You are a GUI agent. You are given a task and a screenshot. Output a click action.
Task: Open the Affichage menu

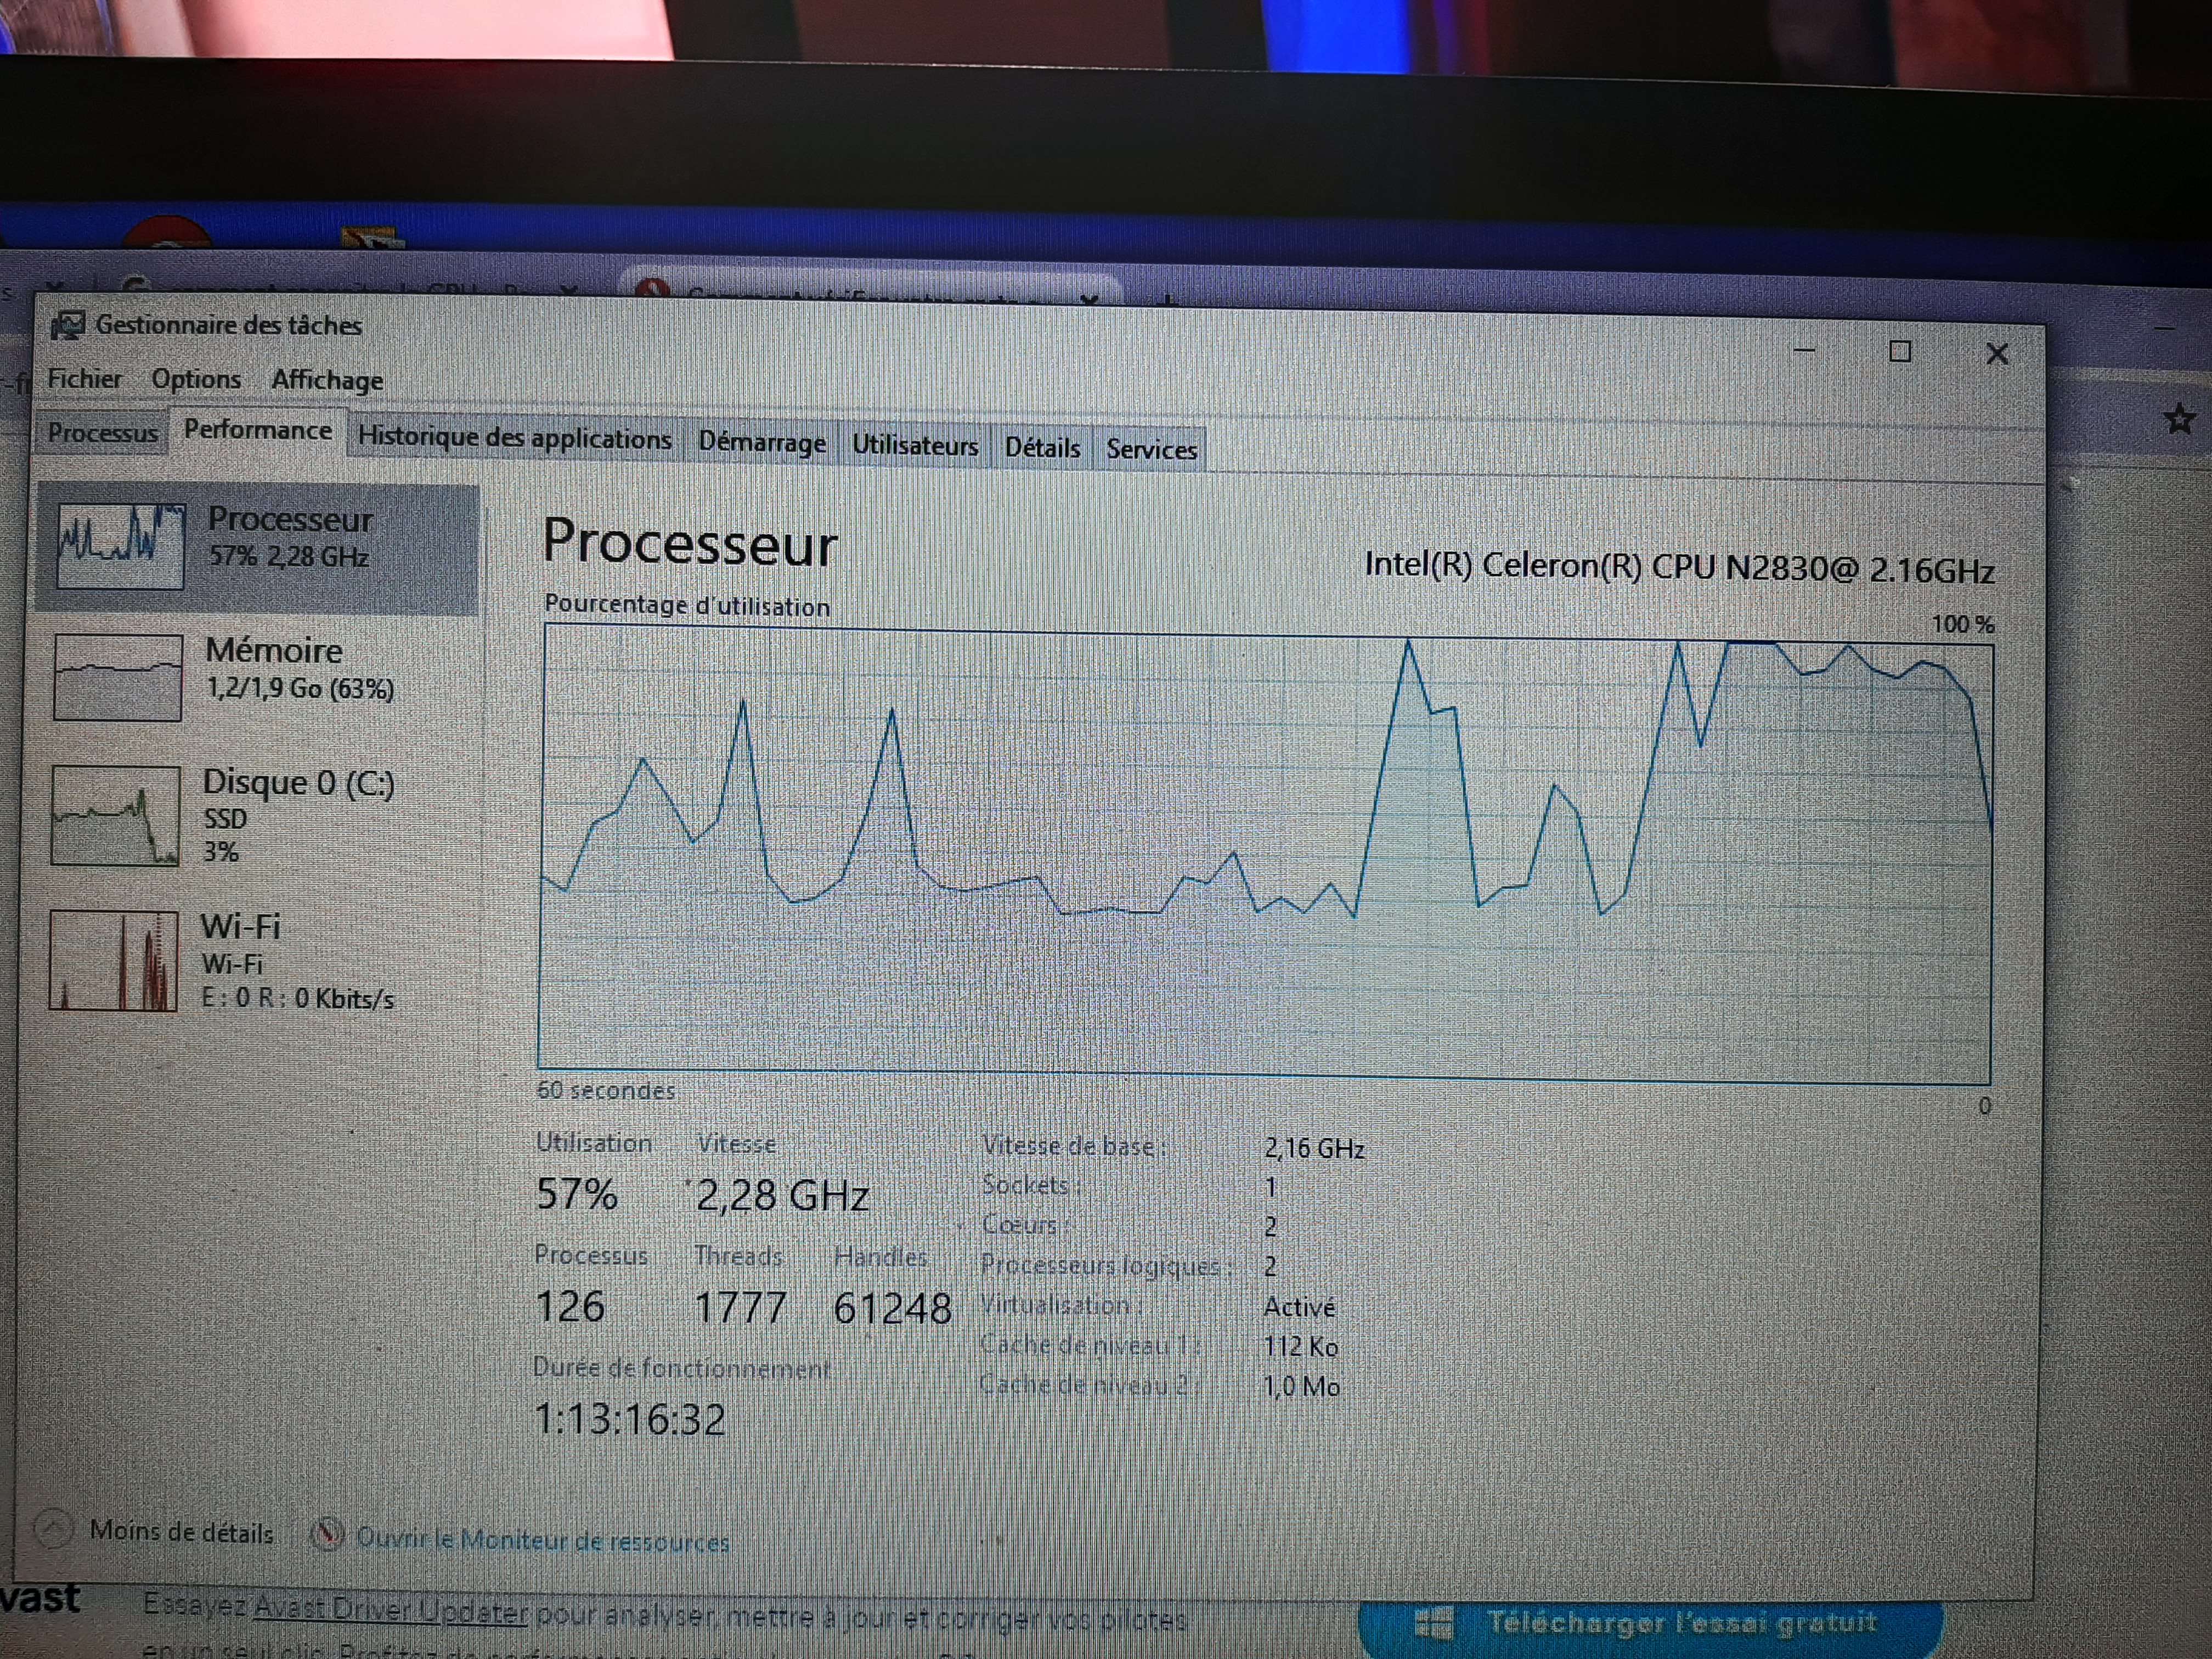click(327, 381)
